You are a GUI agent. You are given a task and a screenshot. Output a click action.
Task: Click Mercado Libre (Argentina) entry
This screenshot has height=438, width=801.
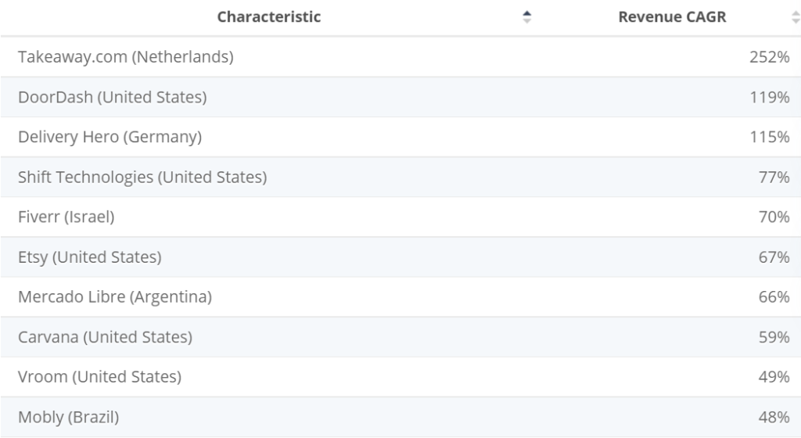[115, 297]
